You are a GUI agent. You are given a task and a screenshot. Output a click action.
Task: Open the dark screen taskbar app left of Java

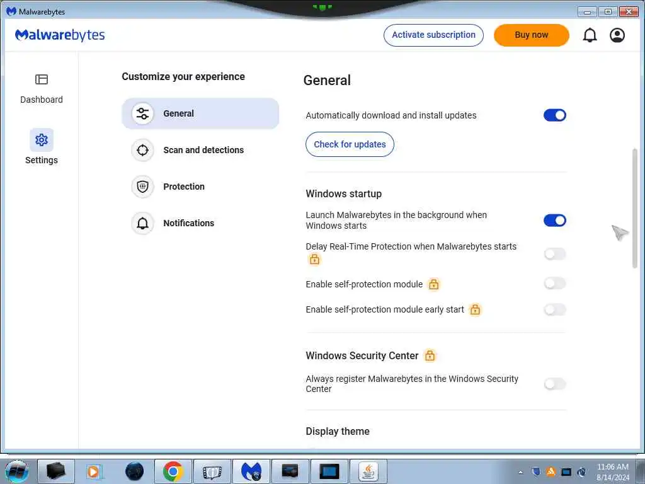(329, 471)
